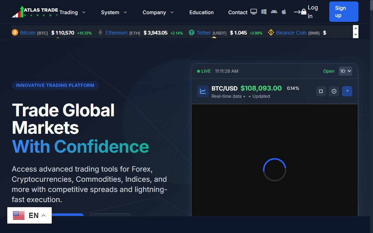Image resolution: width=373 pixels, height=233 pixels.
Task: Click the ticker scroll down arrow
Action: [x=356, y=35]
